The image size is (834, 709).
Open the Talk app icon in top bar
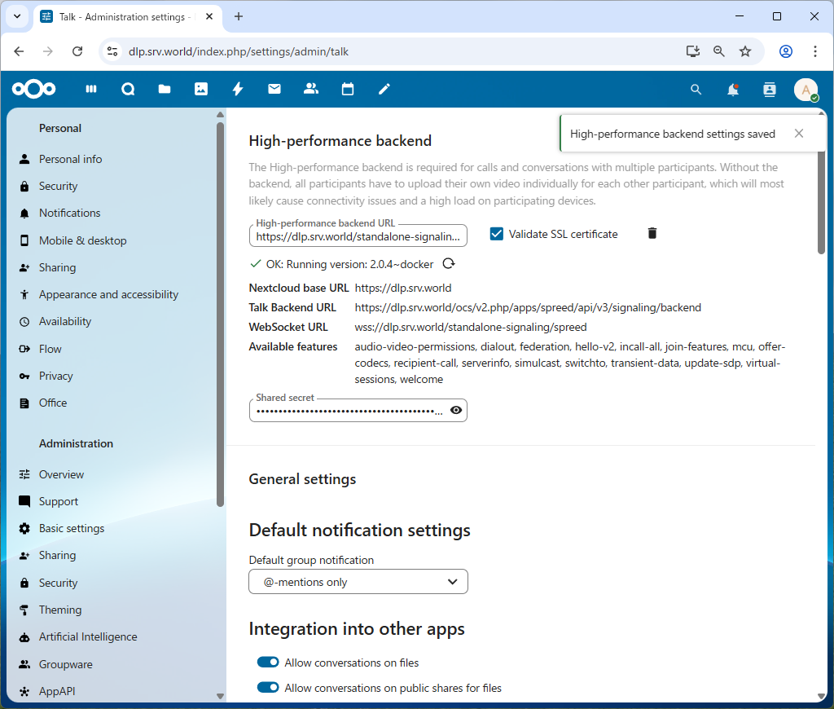[128, 90]
